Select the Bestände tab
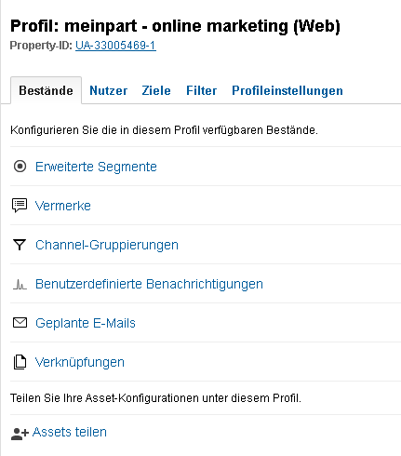 tap(47, 90)
